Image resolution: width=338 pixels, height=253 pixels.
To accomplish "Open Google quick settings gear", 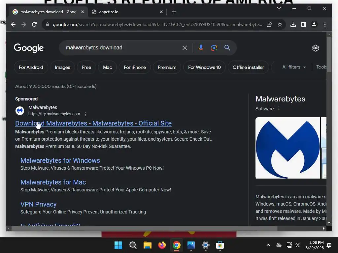I will click(x=315, y=48).
